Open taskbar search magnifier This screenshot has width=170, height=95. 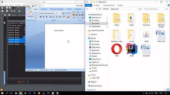click(x=7, y=93)
